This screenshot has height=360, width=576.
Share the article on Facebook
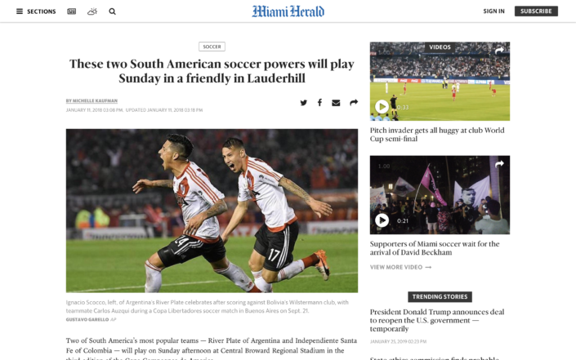point(319,103)
